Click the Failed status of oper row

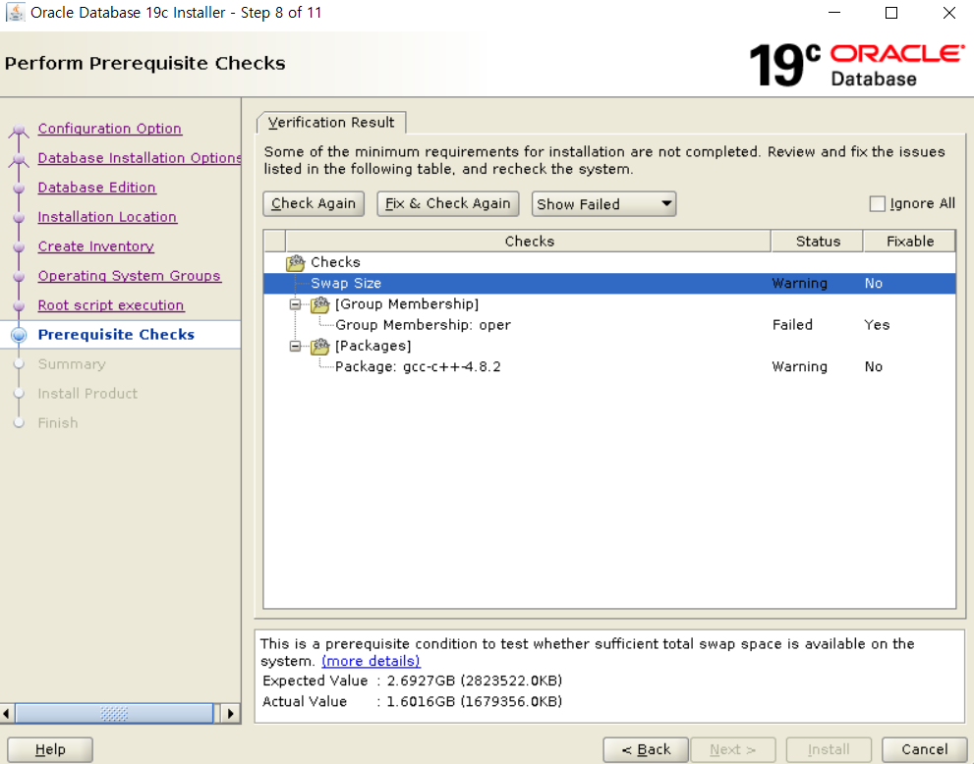792,325
